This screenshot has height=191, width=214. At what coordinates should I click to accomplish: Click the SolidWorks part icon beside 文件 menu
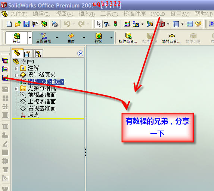click(x=4, y=14)
